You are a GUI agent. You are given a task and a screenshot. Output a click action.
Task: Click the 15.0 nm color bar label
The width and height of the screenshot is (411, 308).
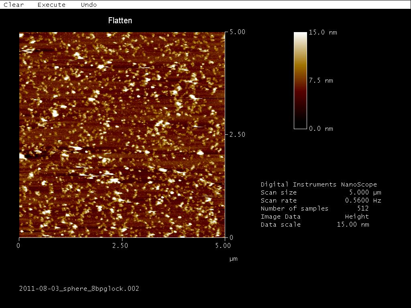pos(323,32)
